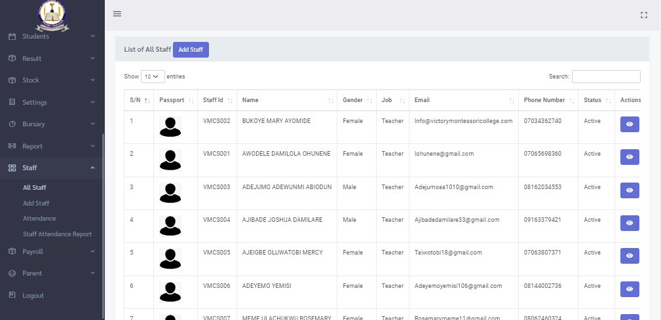This screenshot has height=320, width=661.
Task: Click email Ajibadedamilare33@gmail.com
Action: 457,220
